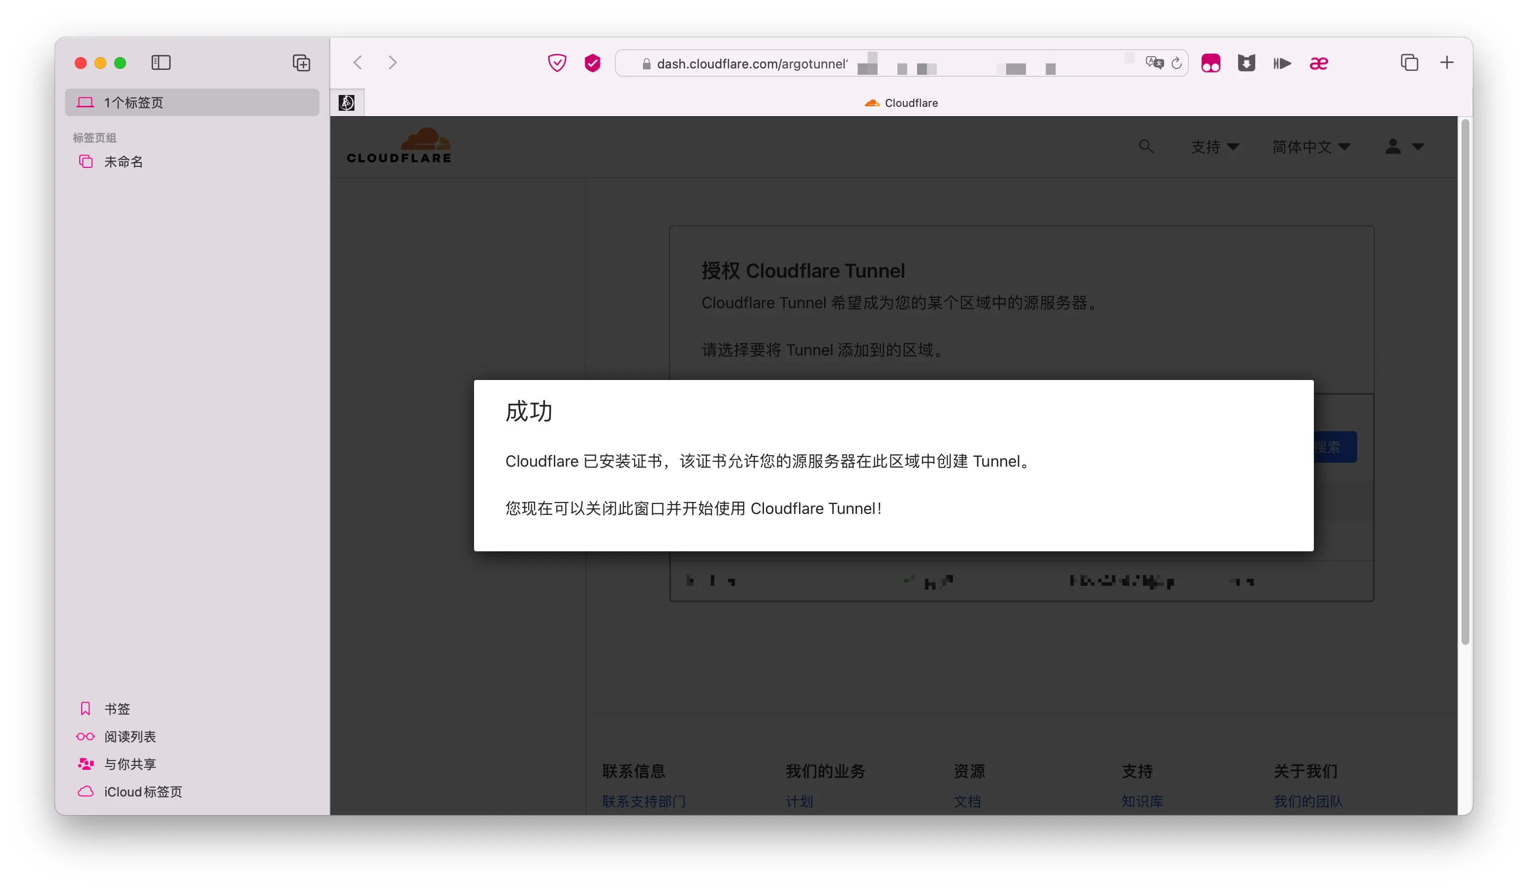
Task: Open the 知识库 footer link
Action: click(1143, 801)
